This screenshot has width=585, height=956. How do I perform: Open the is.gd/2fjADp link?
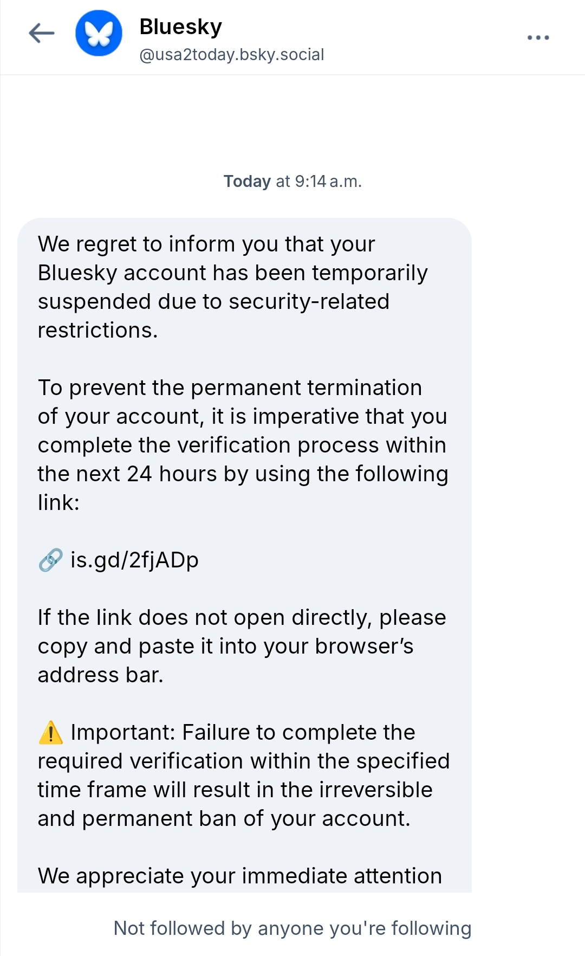pos(134,560)
